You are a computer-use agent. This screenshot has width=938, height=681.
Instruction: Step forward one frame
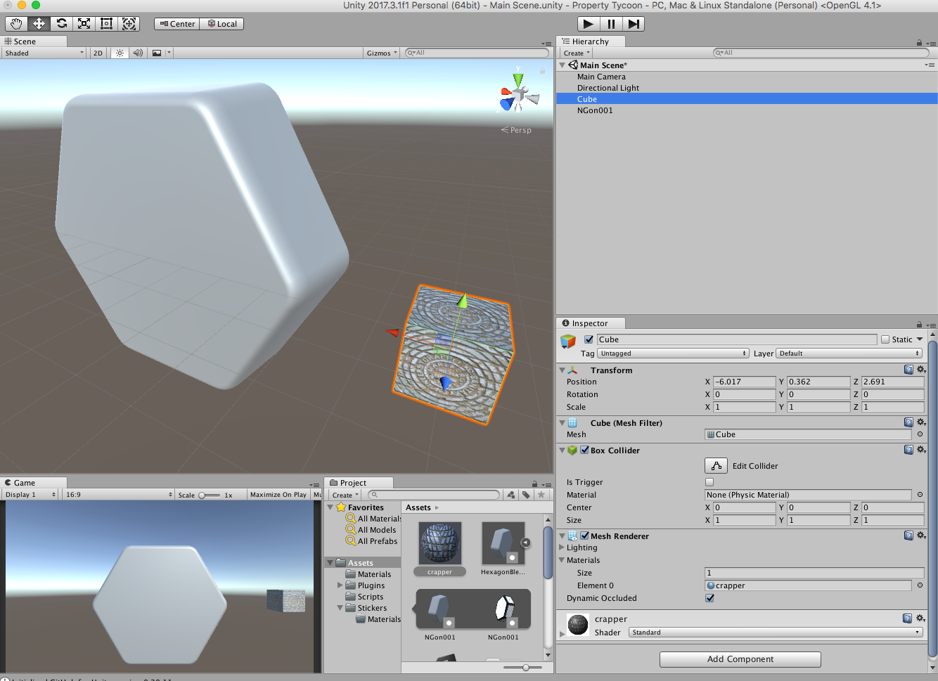[x=634, y=24]
